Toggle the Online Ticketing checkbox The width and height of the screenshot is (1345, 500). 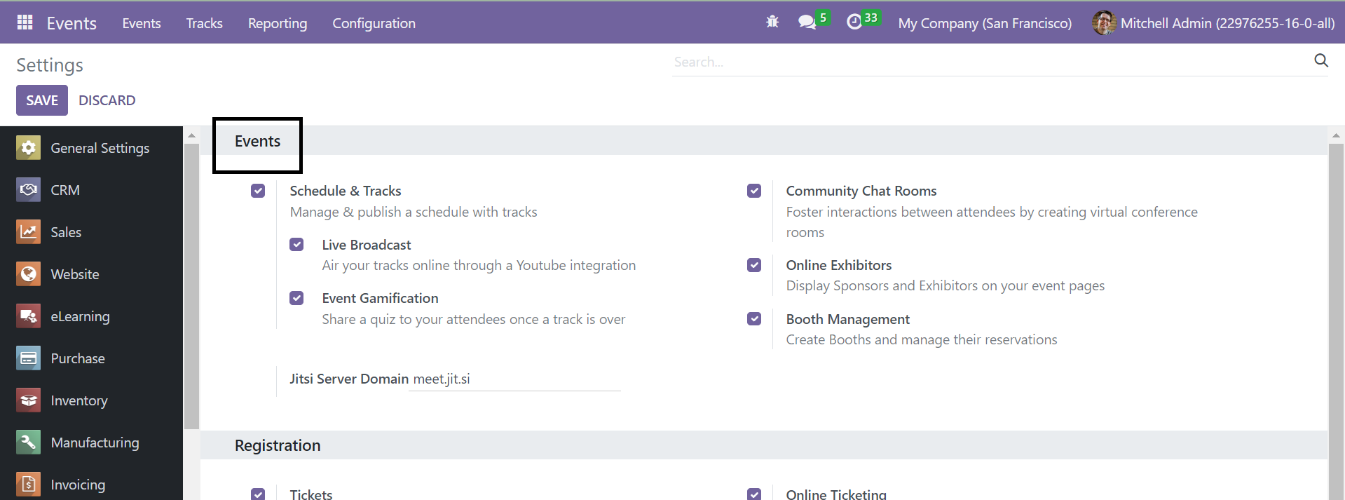(754, 494)
